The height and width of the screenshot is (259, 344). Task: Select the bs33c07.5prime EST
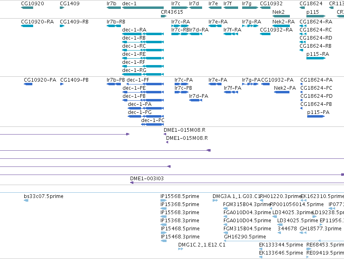(x=26, y=200)
